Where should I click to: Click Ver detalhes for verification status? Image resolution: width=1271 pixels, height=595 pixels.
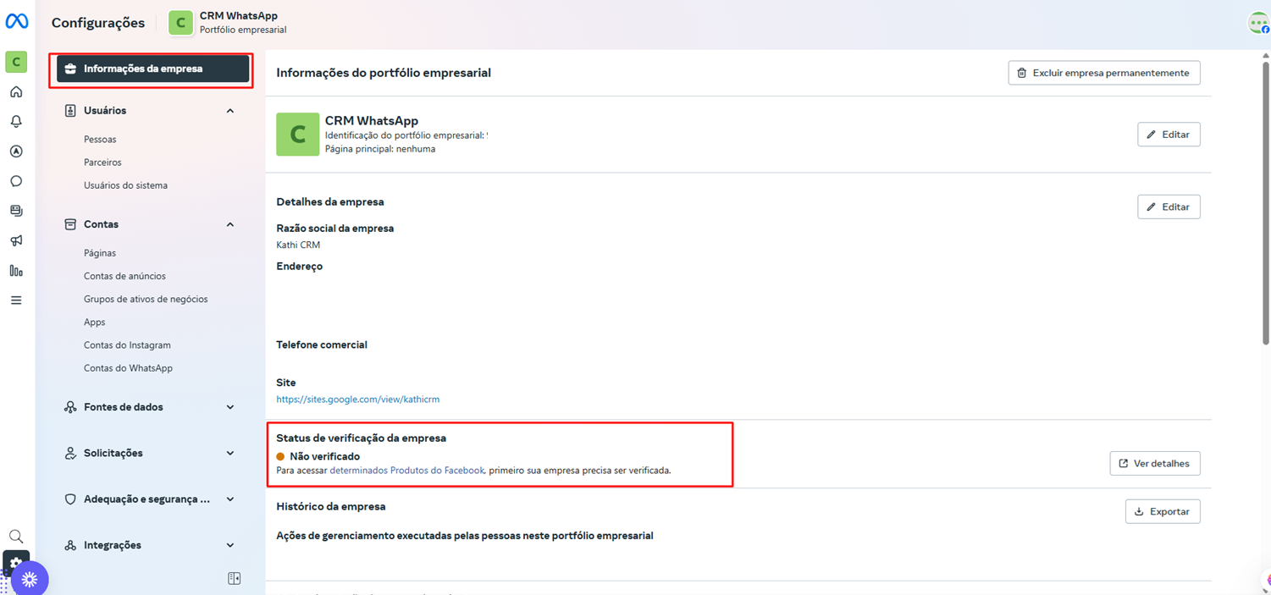(1155, 463)
